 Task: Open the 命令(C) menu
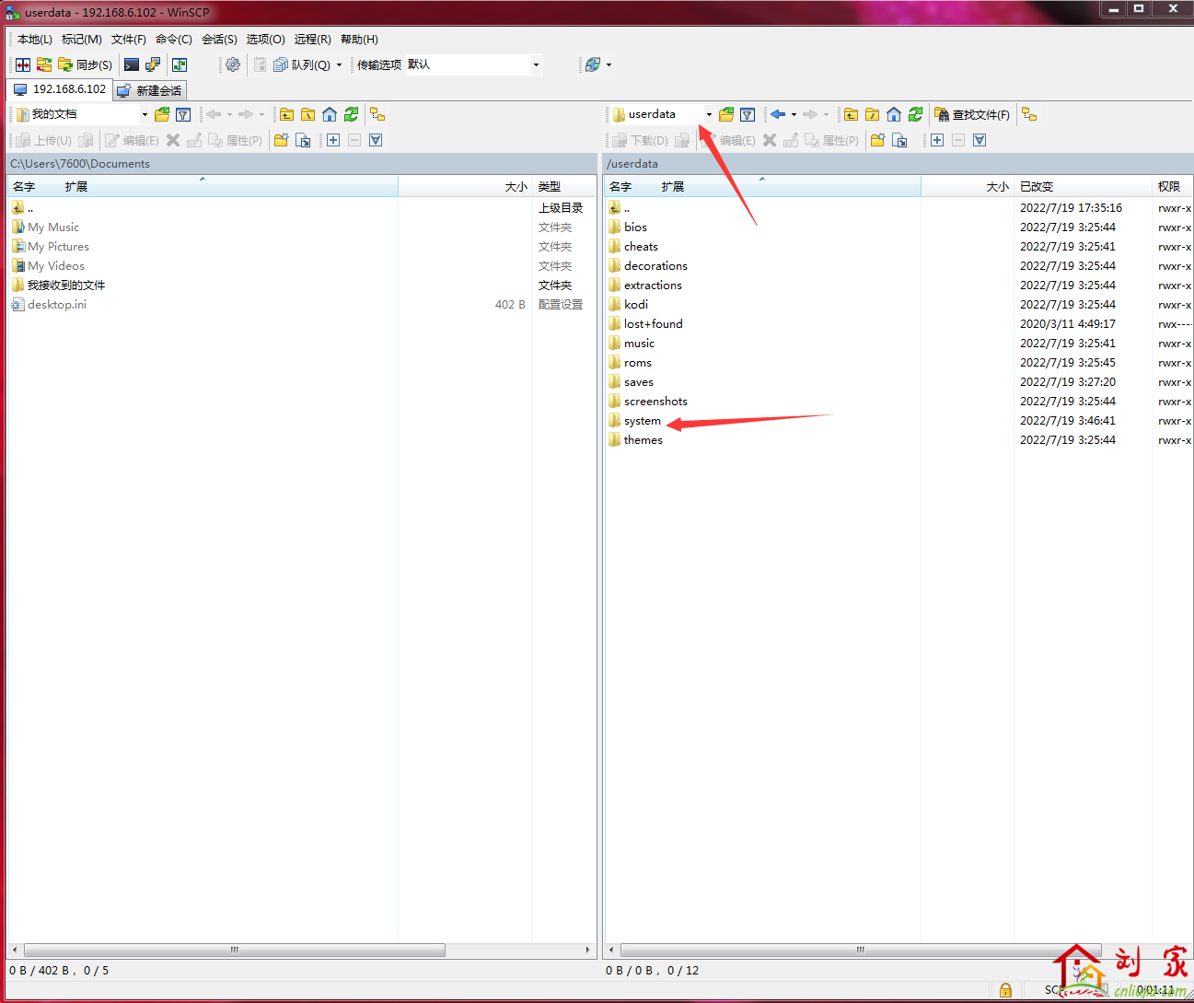[x=173, y=40]
